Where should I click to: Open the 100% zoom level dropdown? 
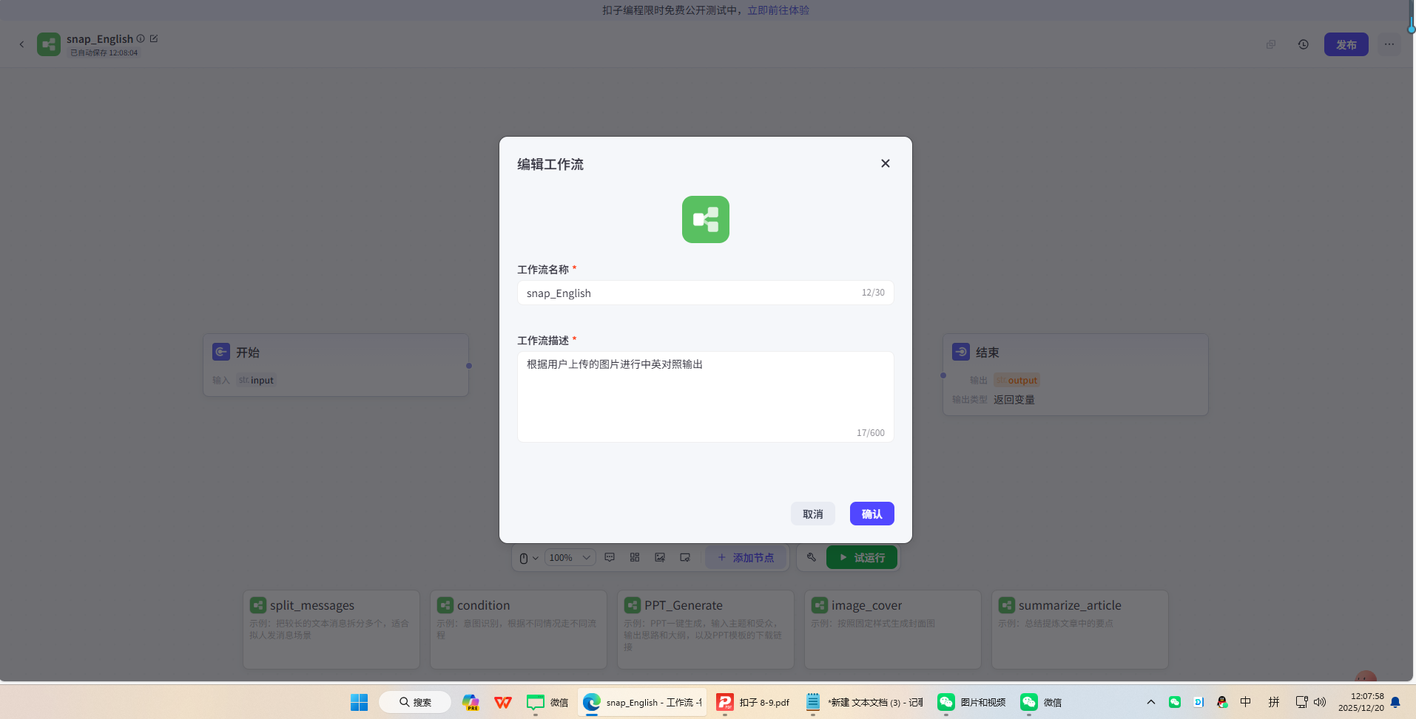[x=568, y=557]
